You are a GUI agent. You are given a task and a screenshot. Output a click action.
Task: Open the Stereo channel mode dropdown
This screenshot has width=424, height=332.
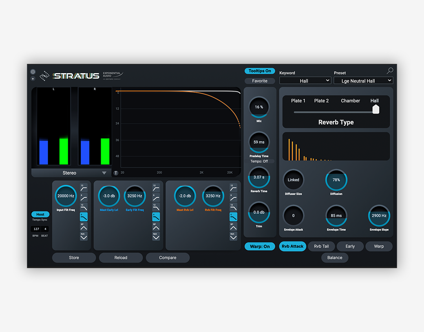click(71, 173)
